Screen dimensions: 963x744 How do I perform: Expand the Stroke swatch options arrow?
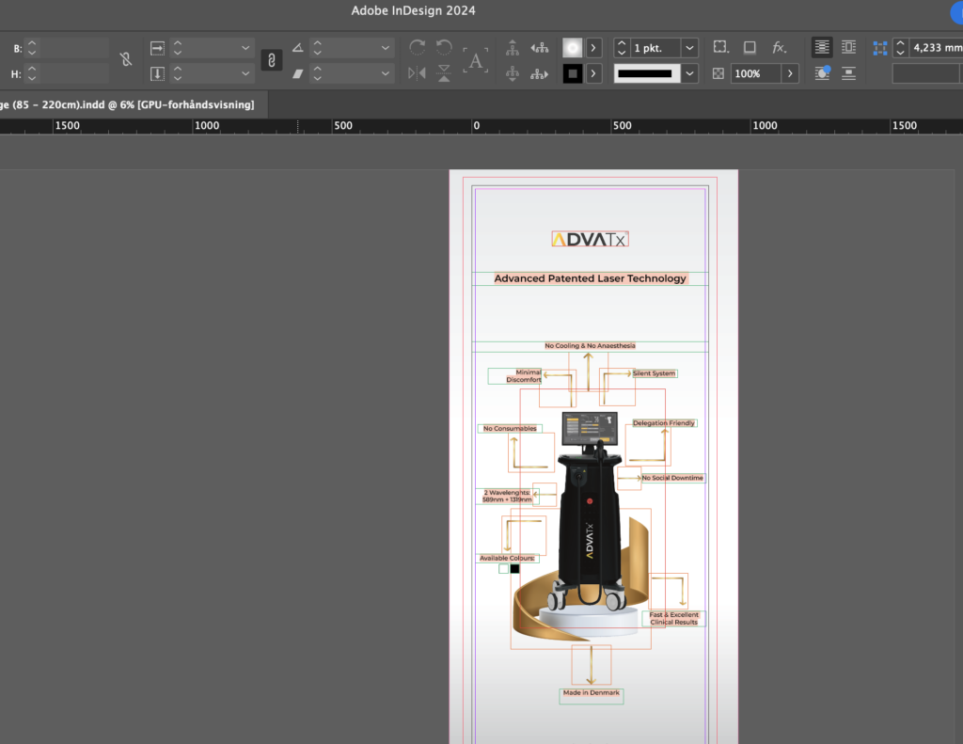(x=593, y=73)
